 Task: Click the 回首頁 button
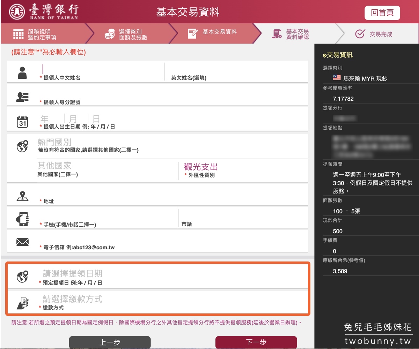click(x=382, y=12)
